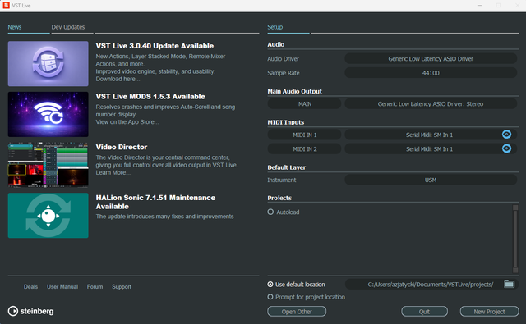Select Prompt for project location option
This screenshot has height=324, width=526.
(x=270, y=297)
